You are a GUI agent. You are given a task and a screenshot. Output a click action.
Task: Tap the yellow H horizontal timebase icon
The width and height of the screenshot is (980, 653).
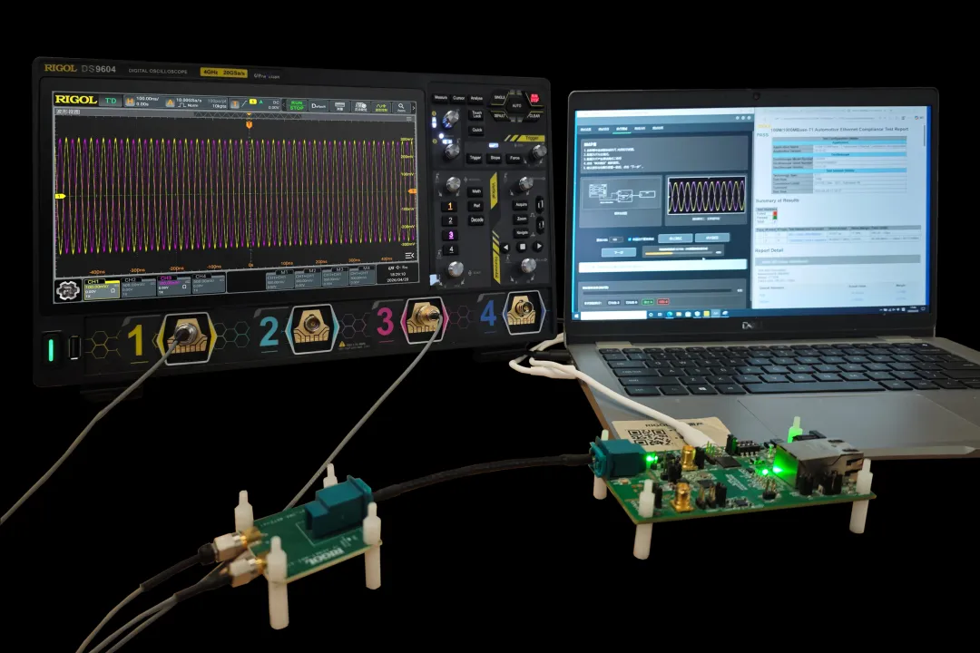(132, 102)
